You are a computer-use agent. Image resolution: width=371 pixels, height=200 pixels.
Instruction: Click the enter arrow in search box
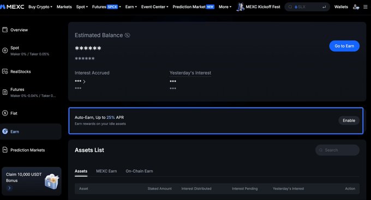click(324, 7)
